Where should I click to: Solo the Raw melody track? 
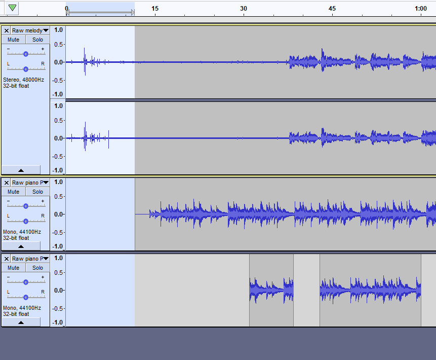pos(37,40)
